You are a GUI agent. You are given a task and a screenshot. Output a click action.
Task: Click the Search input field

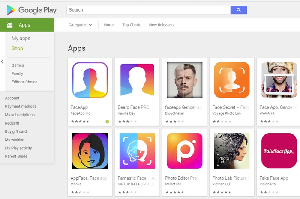[148, 10]
